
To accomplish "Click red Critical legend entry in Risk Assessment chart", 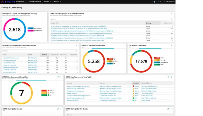I will (x=47, y=90).
